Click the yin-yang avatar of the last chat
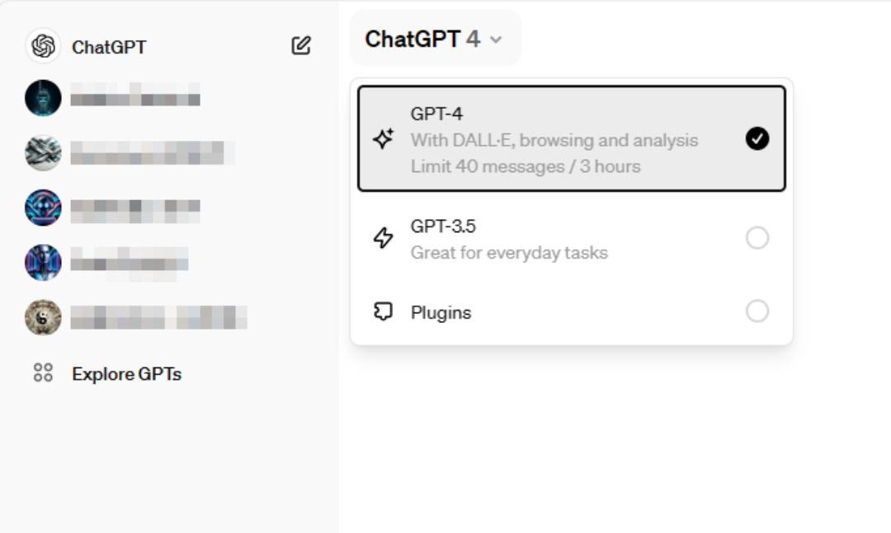The image size is (891, 533). tap(44, 317)
